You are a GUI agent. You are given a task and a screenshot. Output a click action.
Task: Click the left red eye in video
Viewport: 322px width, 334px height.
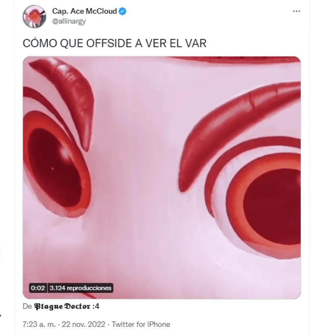(56, 164)
